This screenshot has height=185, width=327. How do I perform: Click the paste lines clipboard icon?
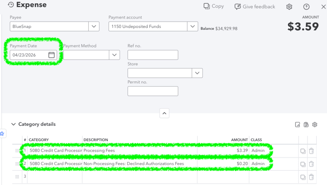pos(306,125)
